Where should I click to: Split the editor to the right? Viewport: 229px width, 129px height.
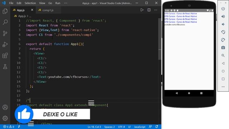tap(149, 10)
